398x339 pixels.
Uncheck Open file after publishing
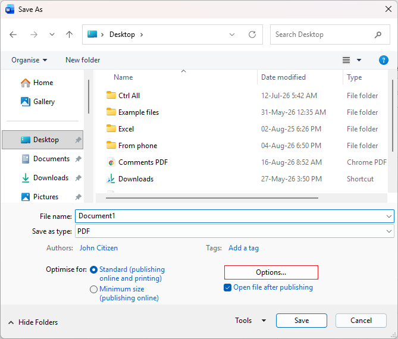coord(227,287)
